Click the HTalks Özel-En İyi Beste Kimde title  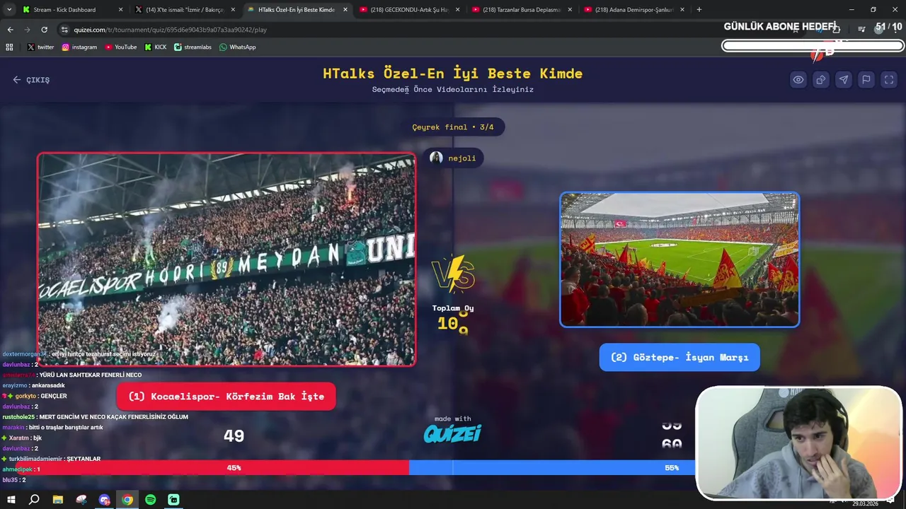(x=453, y=74)
